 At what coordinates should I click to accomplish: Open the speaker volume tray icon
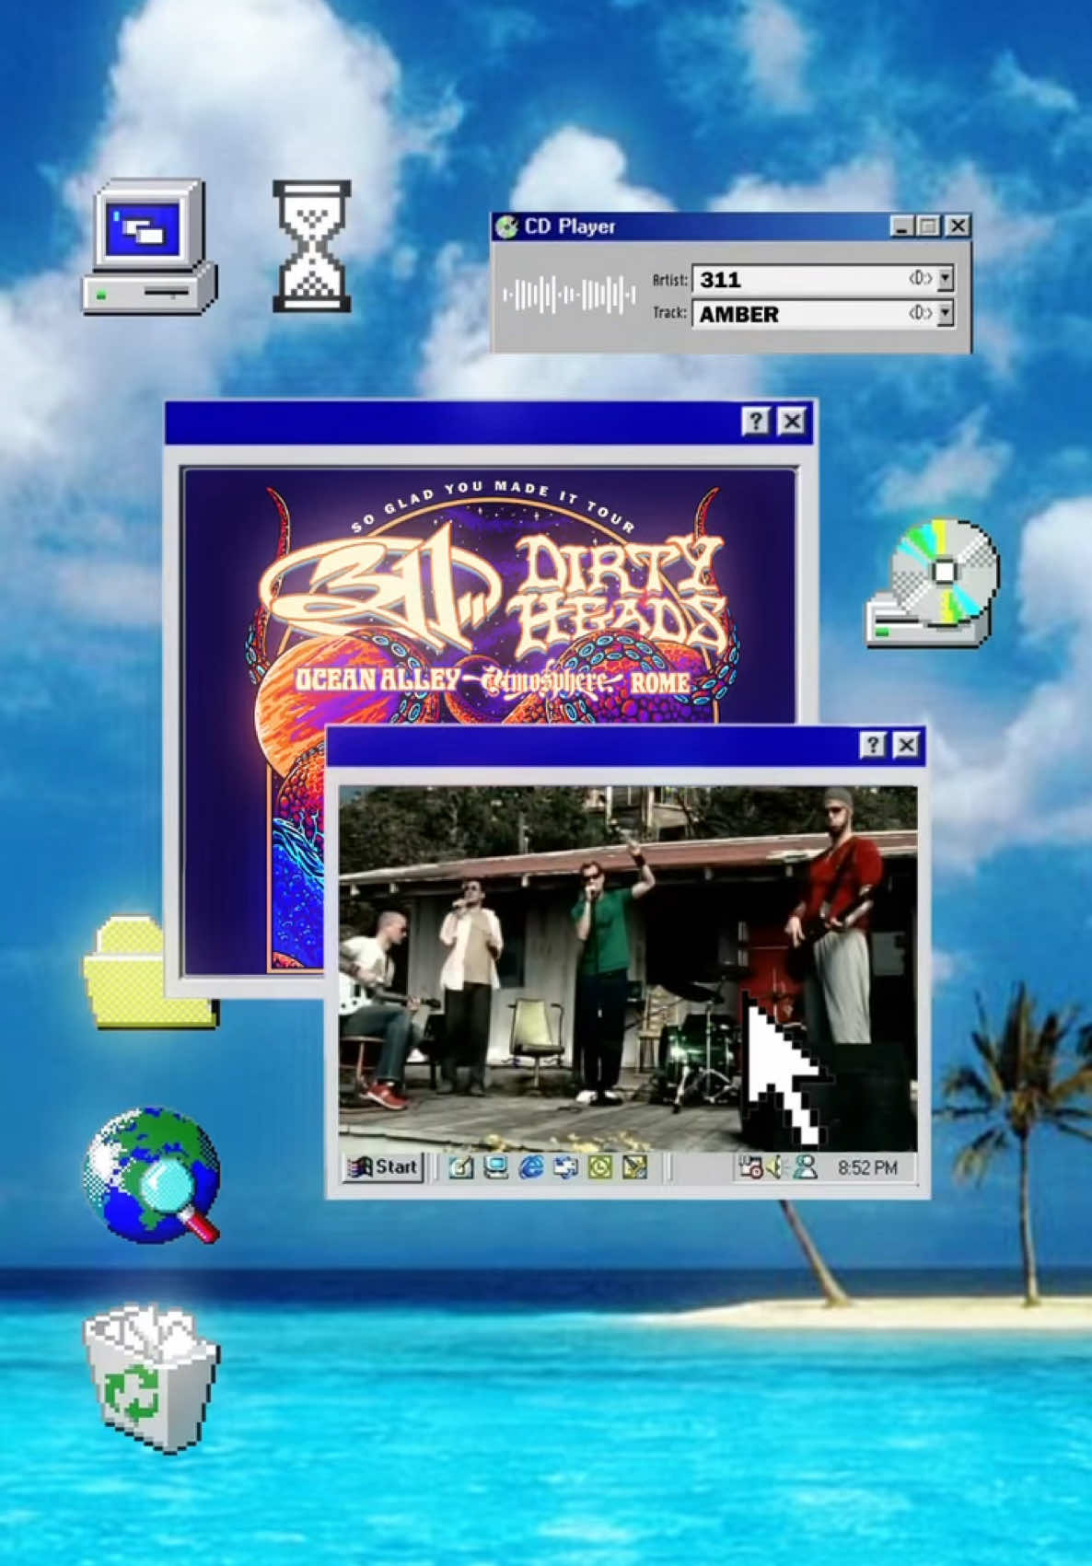tap(775, 1167)
